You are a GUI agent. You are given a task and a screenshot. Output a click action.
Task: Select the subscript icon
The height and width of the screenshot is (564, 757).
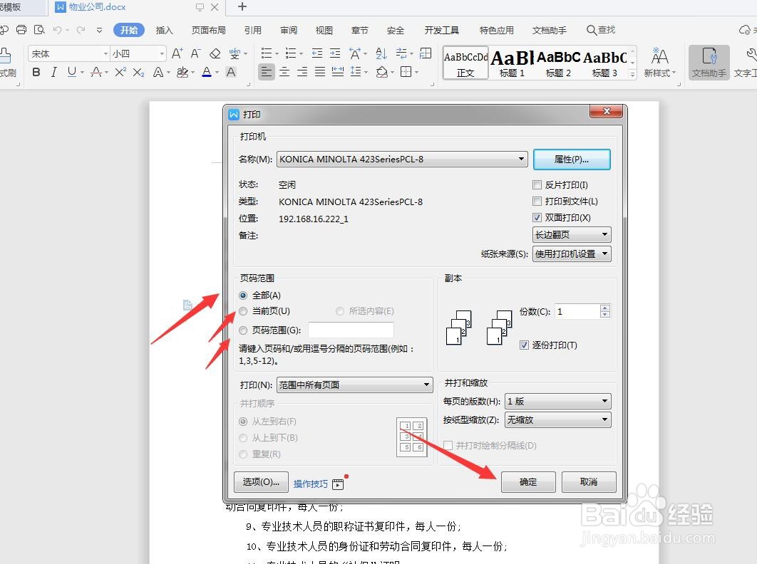[138, 71]
